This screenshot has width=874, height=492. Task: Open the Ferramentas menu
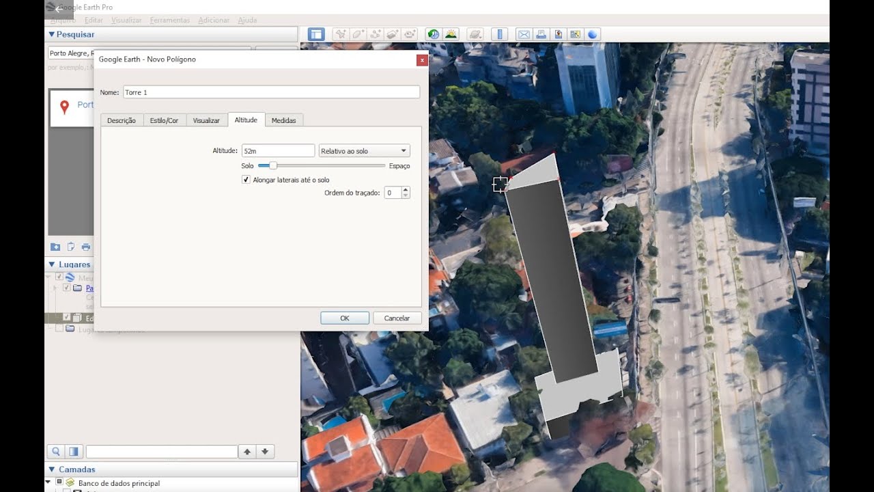click(x=170, y=20)
